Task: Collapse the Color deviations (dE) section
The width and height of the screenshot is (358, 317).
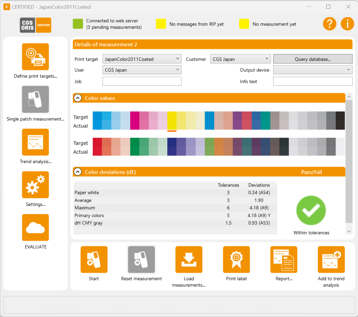Action: pyautogui.click(x=78, y=172)
